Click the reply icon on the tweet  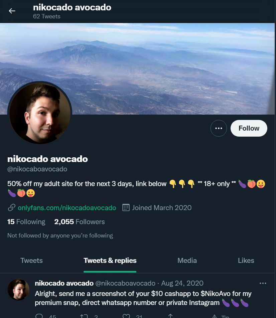39,316
